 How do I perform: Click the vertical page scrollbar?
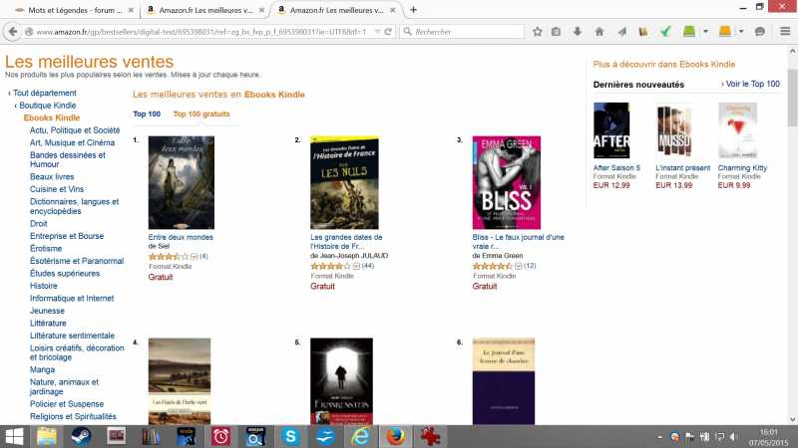[x=792, y=235]
